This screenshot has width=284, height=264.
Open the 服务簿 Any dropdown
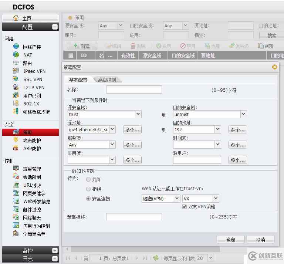pyautogui.click(x=112, y=145)
